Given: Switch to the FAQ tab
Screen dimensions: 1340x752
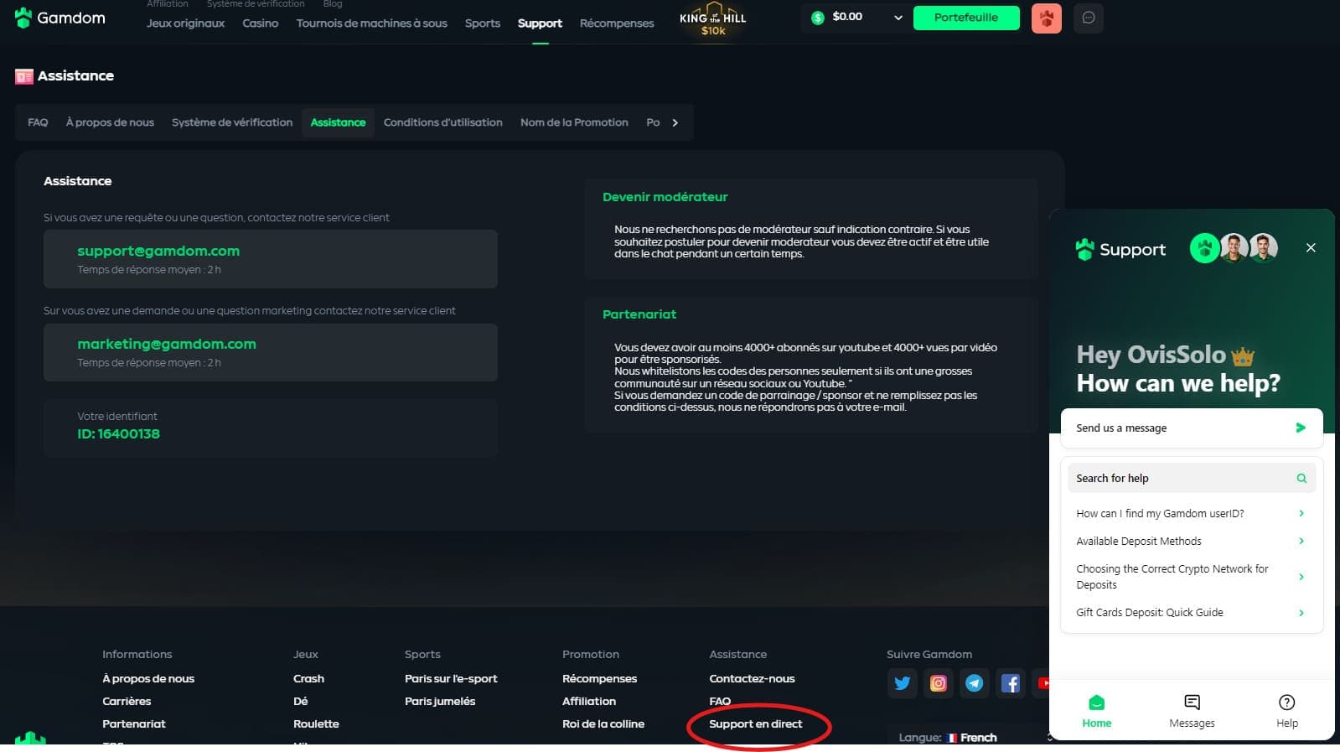Looking at the screenshot, I should 38,122.
